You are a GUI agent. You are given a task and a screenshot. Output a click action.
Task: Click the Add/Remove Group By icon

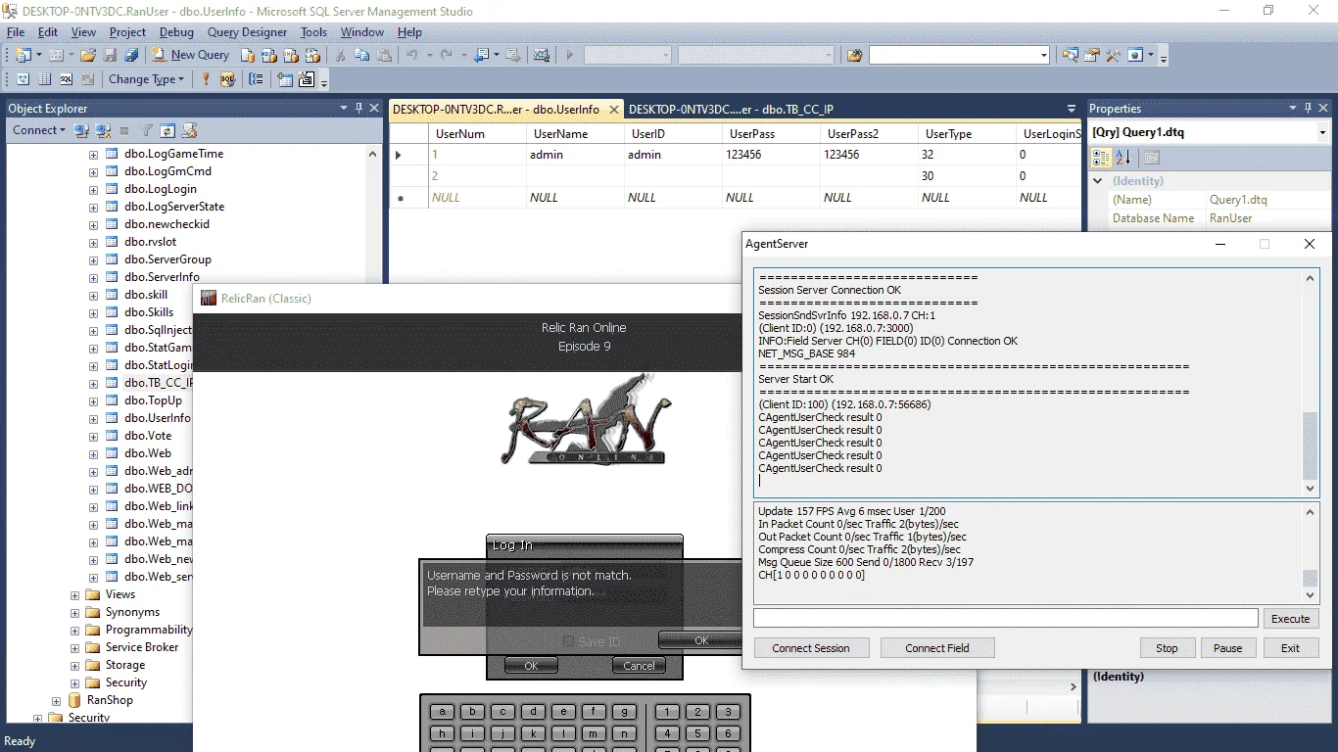(x=256, y=79)
